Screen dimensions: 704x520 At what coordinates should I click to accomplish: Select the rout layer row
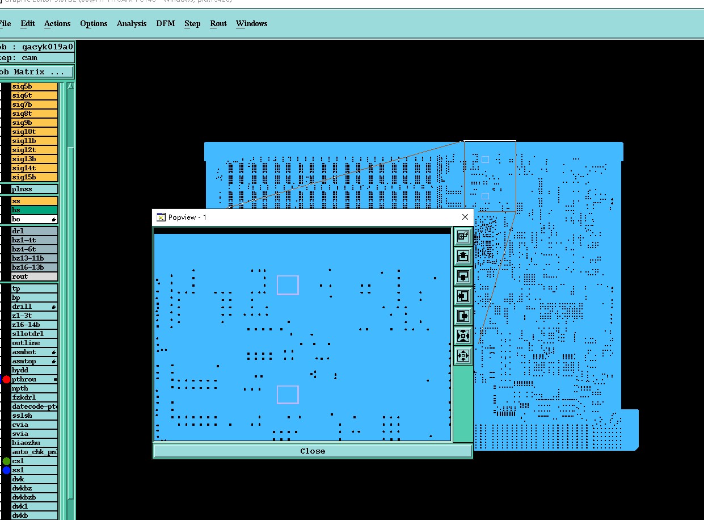pyautogui.click(x=35, y=276)
